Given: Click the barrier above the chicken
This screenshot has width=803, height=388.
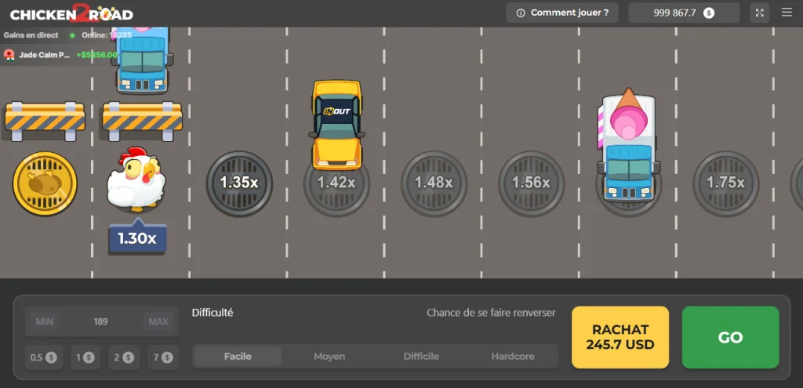Looking at the screenshot, I should (x=142, y=121).
